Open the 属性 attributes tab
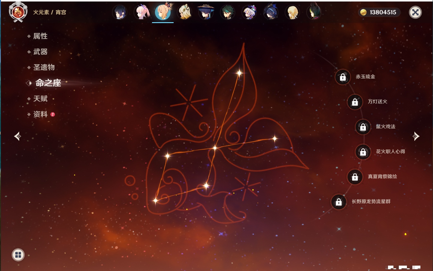 (x=40, y=36)
